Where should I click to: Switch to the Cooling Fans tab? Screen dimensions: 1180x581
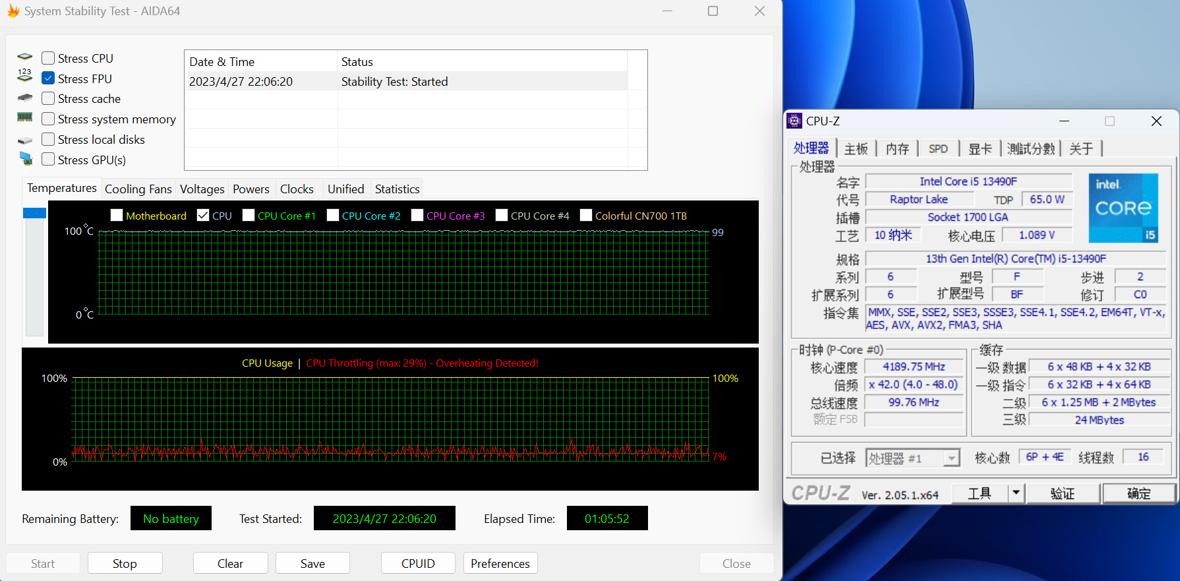pos(138,189)
